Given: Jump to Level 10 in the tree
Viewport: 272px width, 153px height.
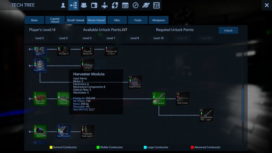Looking at the screenshot, I should tap(158, 38).
